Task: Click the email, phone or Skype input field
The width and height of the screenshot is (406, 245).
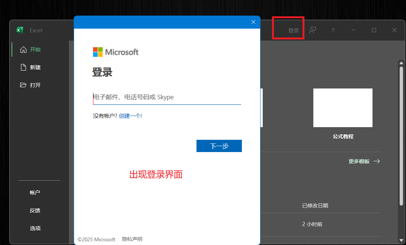Action: 167,97
